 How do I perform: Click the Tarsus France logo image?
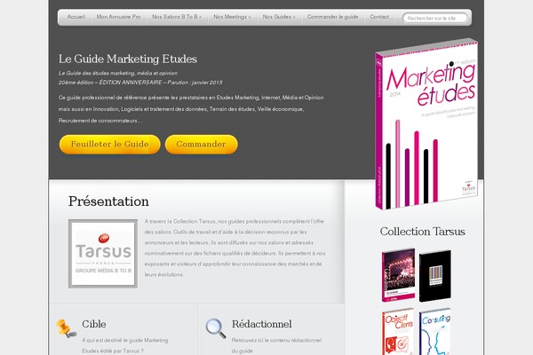point(103,254)
